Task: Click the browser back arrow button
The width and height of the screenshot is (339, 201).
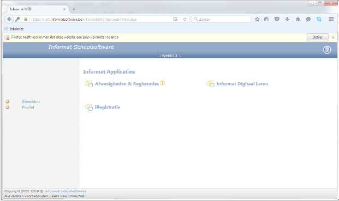Action: click(x=9, y=19)
